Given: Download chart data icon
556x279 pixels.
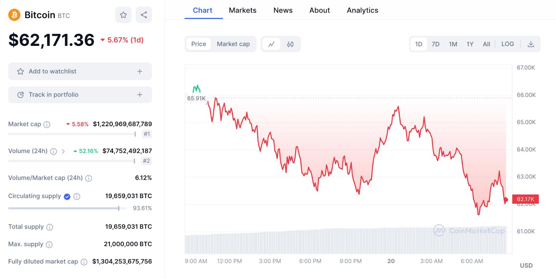Looking at the screenshot, I should coord(531,44).
